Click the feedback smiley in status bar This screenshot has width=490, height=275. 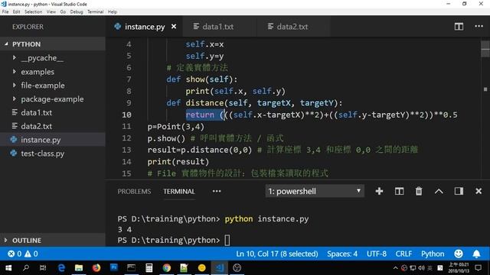459,254
